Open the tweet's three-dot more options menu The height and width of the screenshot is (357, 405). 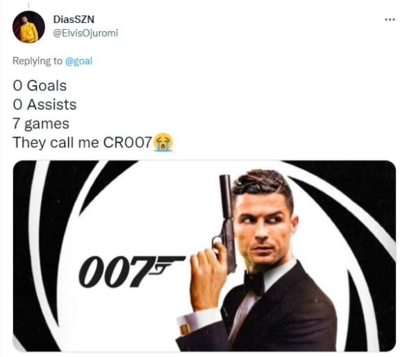pyautogui.click(x=390, y=19)
